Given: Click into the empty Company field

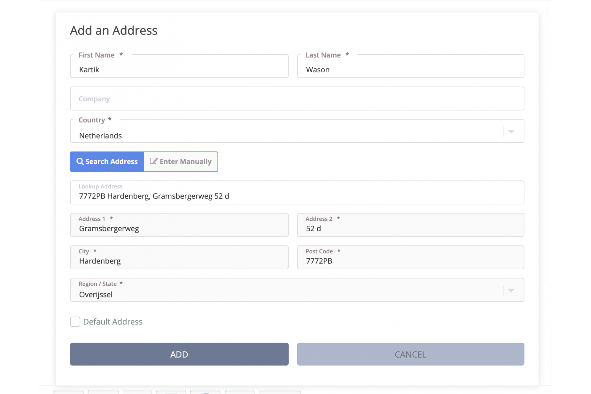Looking at the screenshot, I should pos(297,99).
